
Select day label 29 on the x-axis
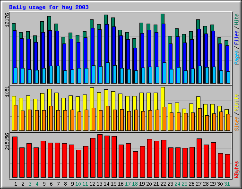pyautogui.click(x=213, y=184)
